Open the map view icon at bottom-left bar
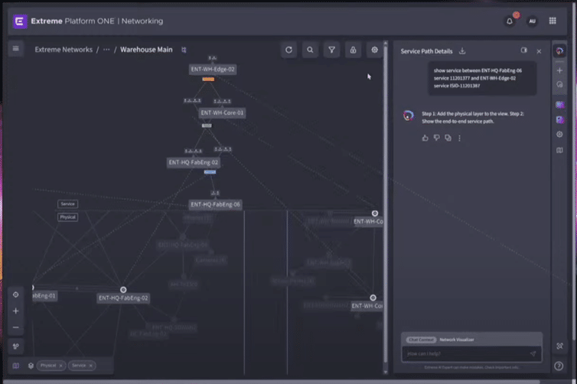 tap(16, 366)
